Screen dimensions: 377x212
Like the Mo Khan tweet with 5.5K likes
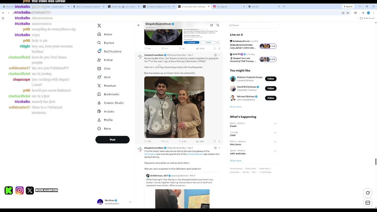click(180, 141)
